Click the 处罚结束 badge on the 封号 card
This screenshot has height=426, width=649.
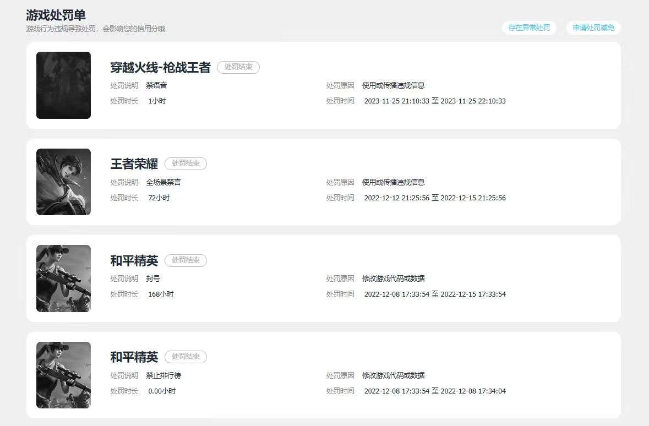(x=186, y=260)
